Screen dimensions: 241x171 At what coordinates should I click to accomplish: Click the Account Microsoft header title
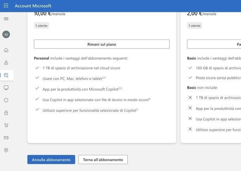tap(33, 6)
